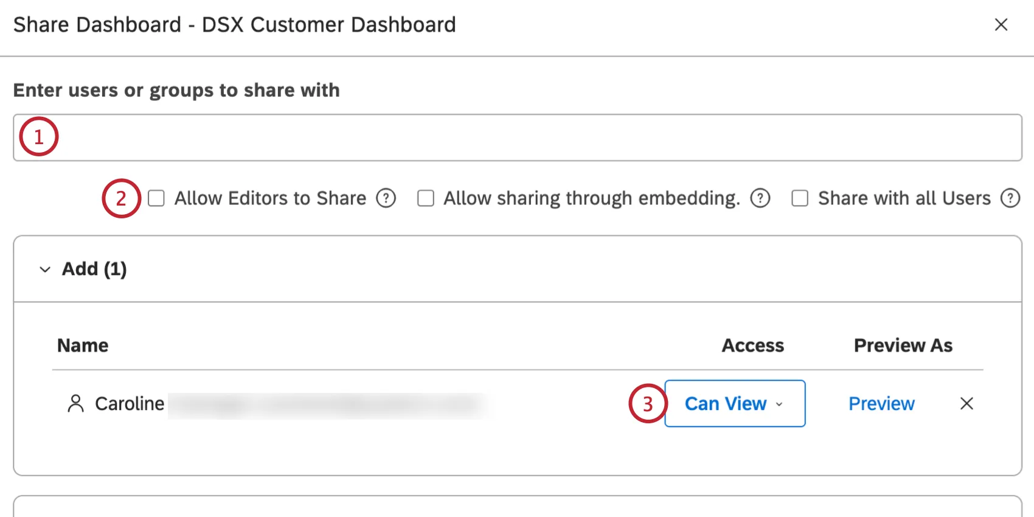Screen dimensions: 1034x517
Task: Click help icon next to embedding option
Action: click(760, 198)
